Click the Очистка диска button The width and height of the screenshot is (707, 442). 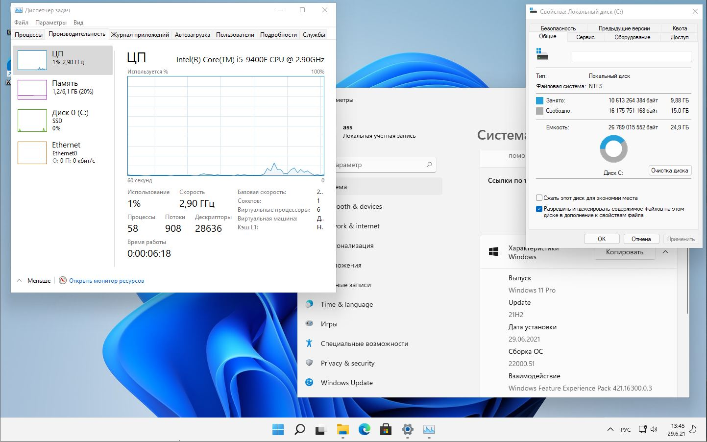pyautogui.click(x=669, y=171)
